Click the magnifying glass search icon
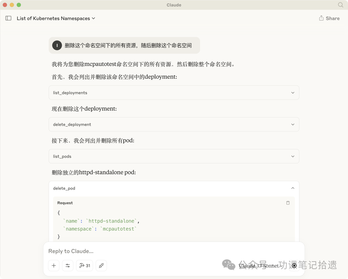 pos(340,5)
